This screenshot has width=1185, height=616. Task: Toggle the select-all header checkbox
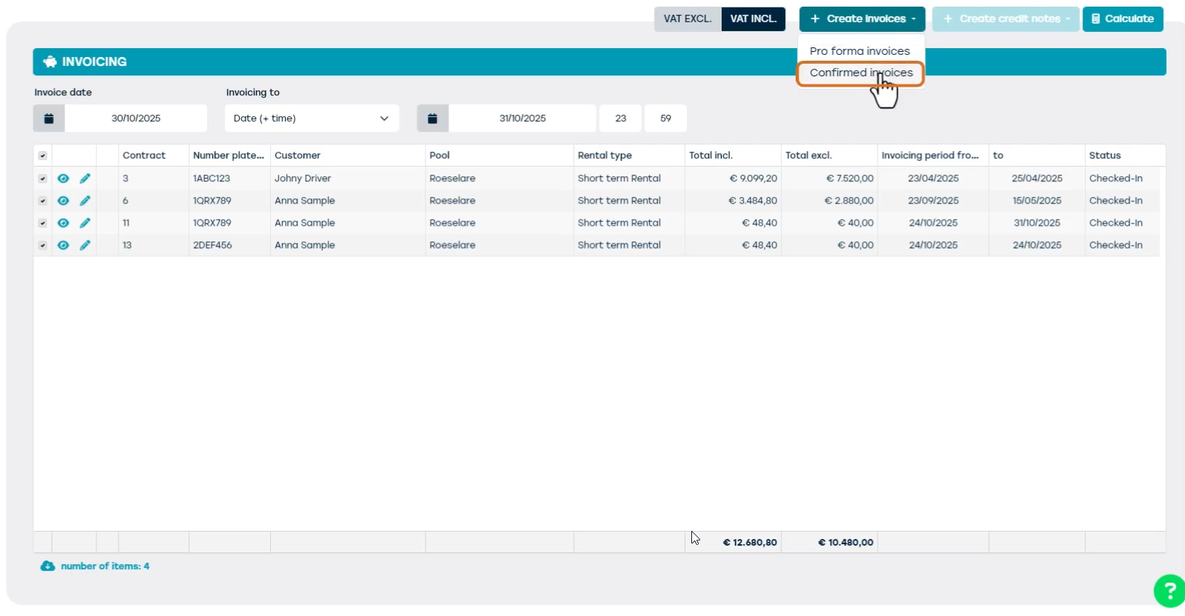pyautogui.click(x=42, y=155)
